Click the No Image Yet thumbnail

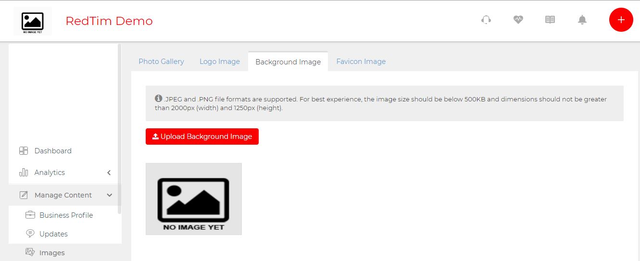point(194,199)
